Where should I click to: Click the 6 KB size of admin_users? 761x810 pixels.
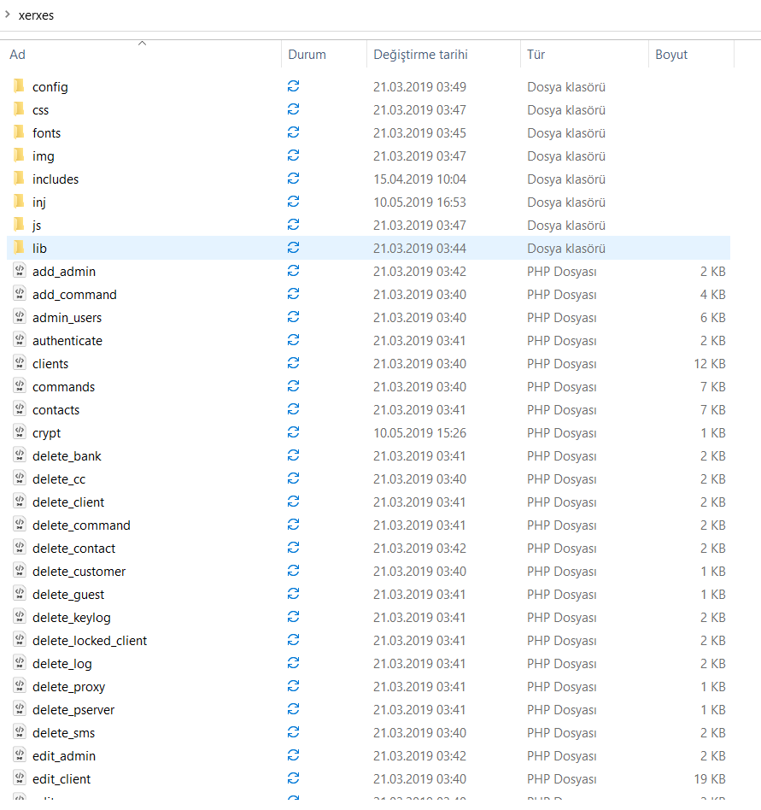point(712,318)
